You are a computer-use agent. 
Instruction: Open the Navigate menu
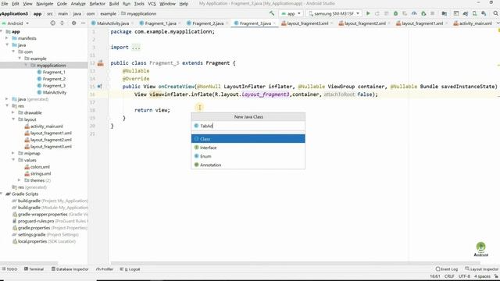[x=45, y=3]
